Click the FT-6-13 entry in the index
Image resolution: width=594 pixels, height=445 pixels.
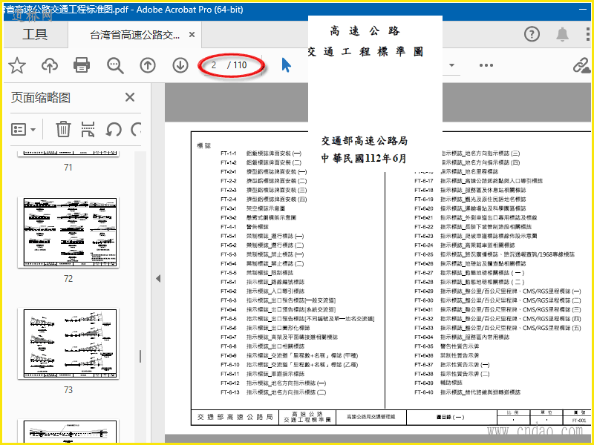click(273, 392)
